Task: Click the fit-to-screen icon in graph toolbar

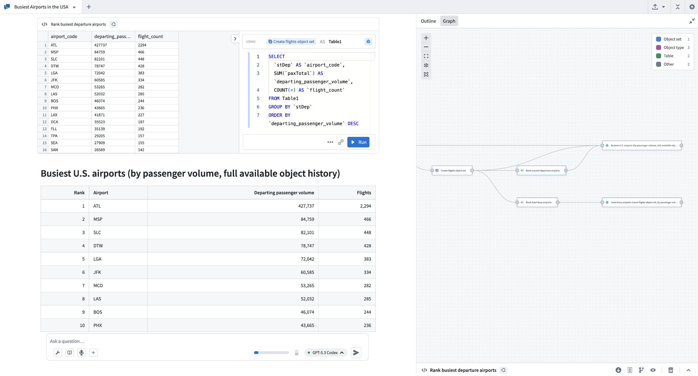Action: click(426, 56)
